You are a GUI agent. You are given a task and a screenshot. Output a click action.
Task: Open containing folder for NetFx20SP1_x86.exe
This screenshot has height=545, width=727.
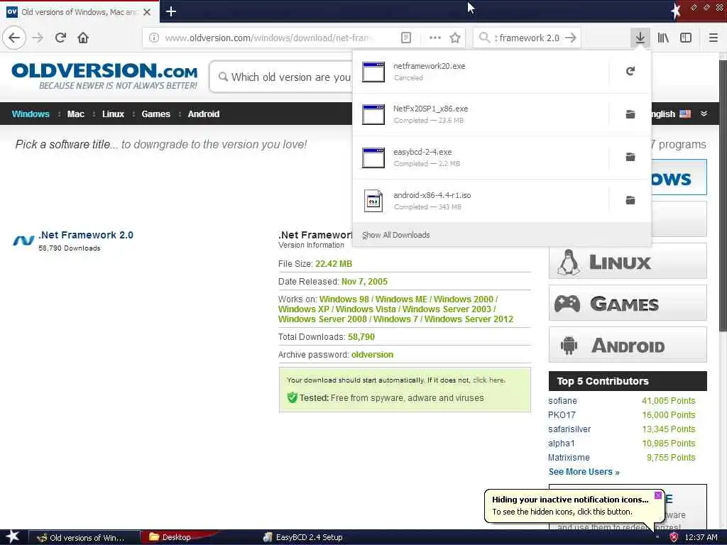coord(630,114)
